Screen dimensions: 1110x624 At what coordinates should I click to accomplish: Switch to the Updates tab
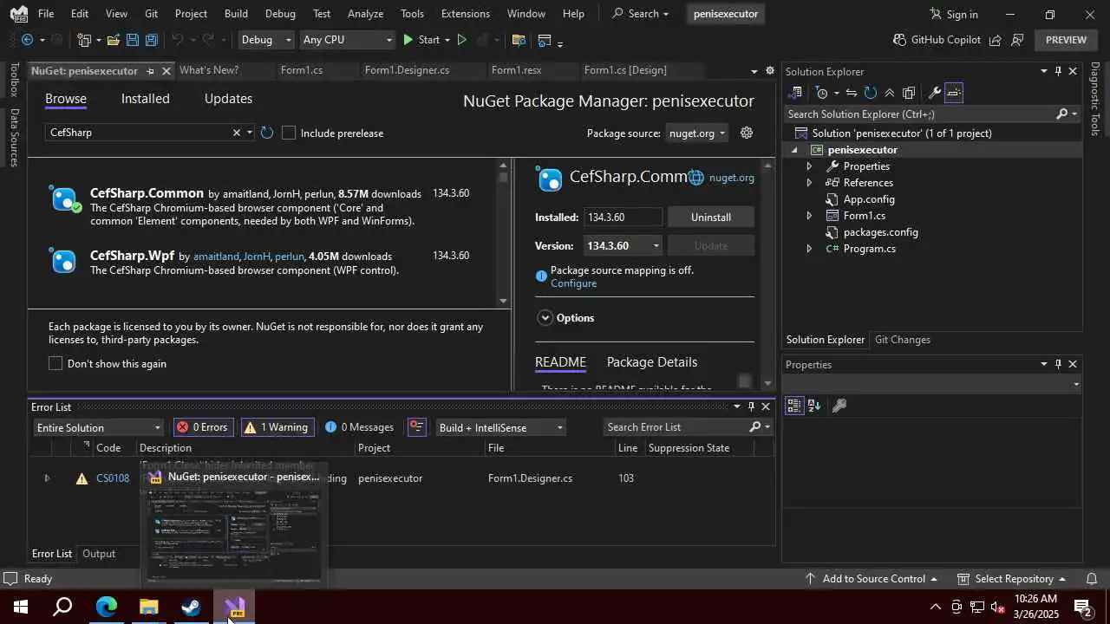[x=228, y=99]
